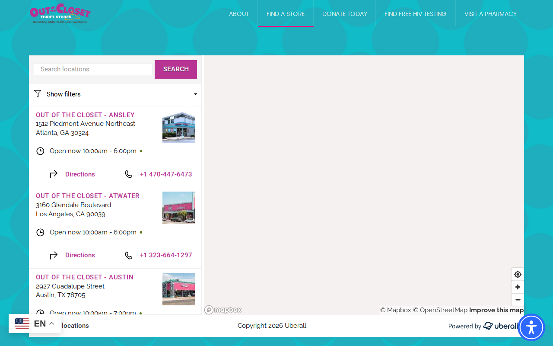Click the clock icon for Atwater hours
The width and height of the screenshot is (553, 346).
click(40, 232)
